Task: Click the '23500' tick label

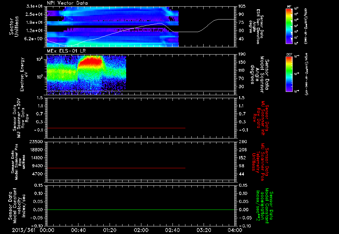Action: point(36,141)
